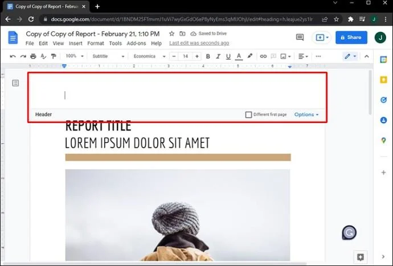393x266 pixels.
Task: Open the Insert image dropdown
Action: pos(285,56)
